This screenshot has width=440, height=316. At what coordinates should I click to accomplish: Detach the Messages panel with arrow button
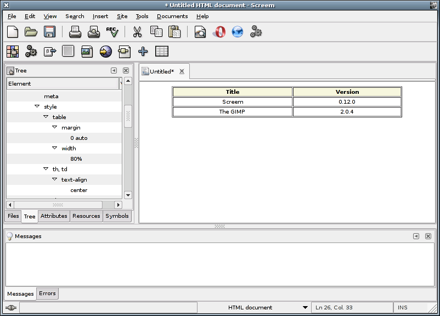(x=416, y=236)
